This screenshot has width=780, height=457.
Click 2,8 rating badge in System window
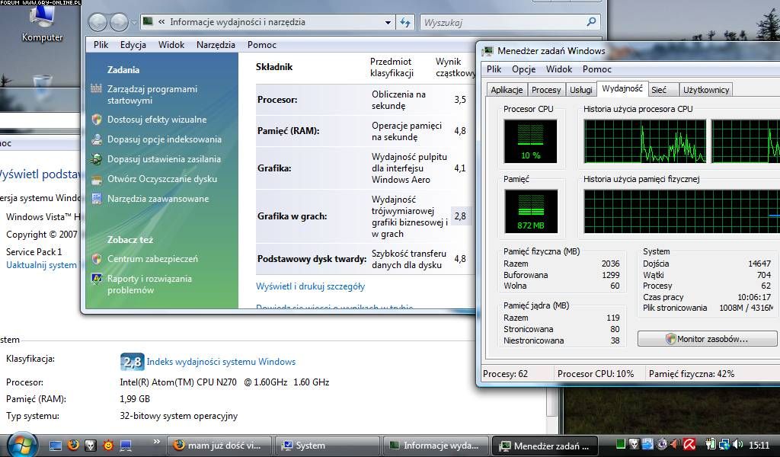pos(132,362)
